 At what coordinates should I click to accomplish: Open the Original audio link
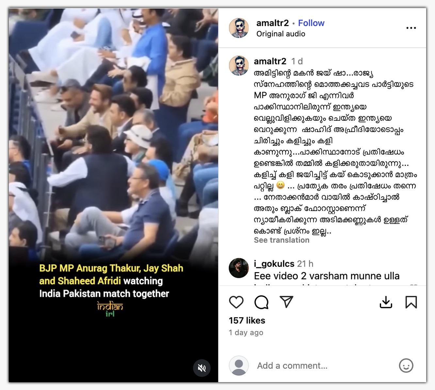point(281,34)
